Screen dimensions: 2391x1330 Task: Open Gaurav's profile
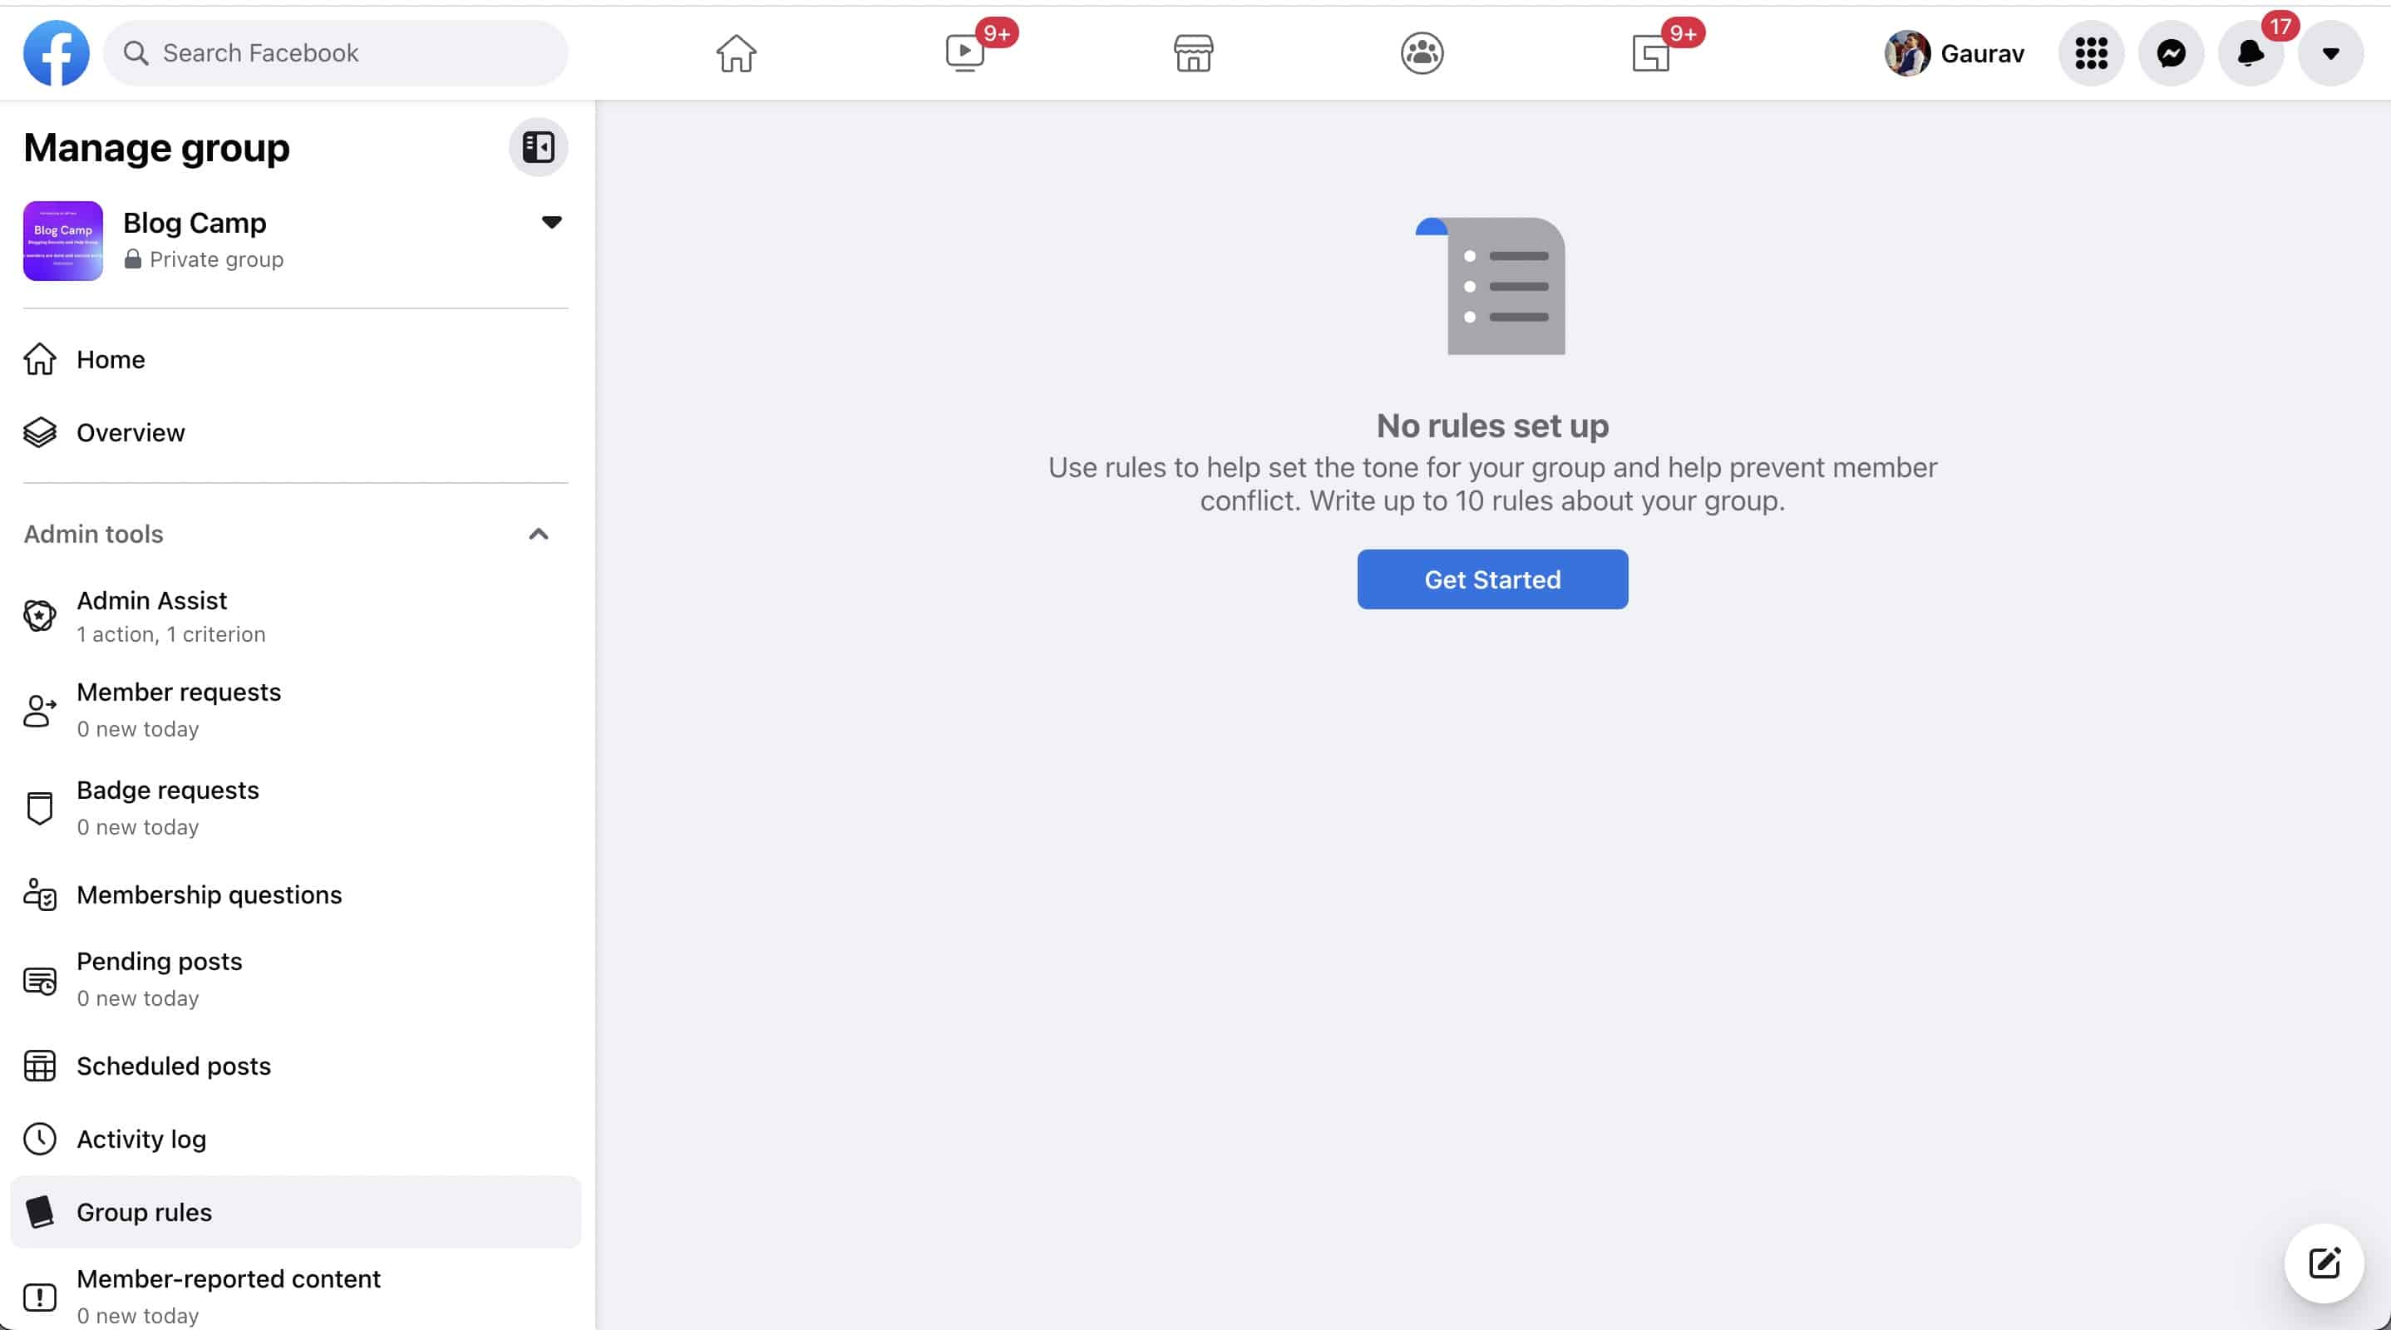pos(1954,53)
